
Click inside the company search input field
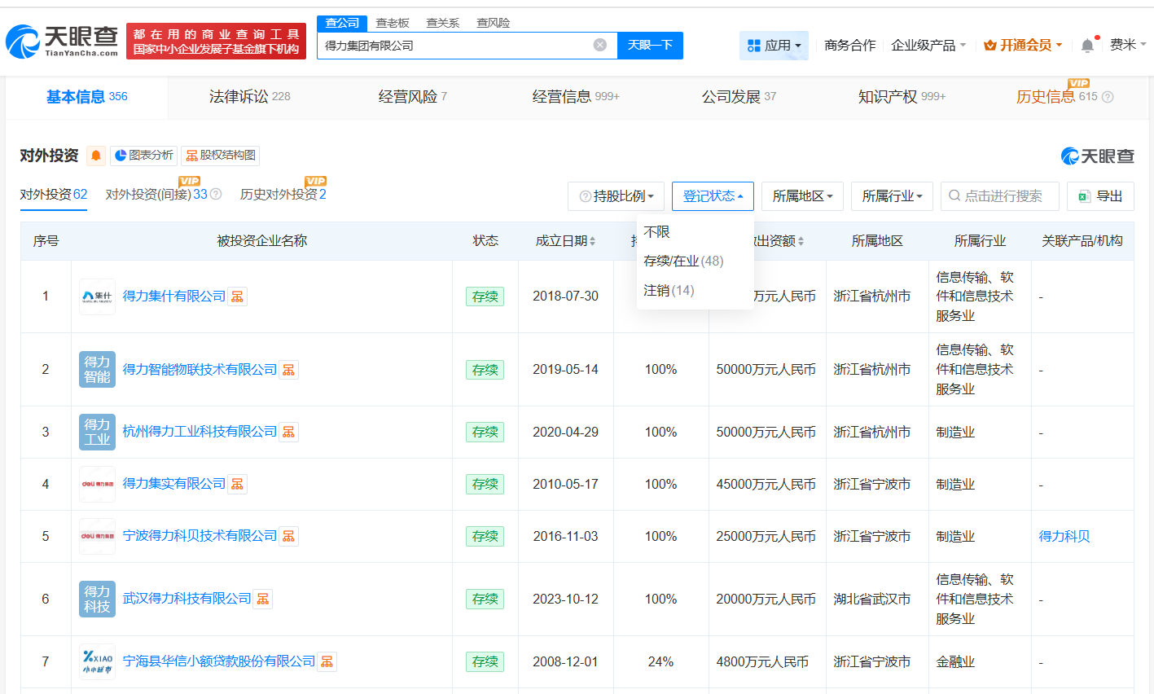click(x=456, y=45)
